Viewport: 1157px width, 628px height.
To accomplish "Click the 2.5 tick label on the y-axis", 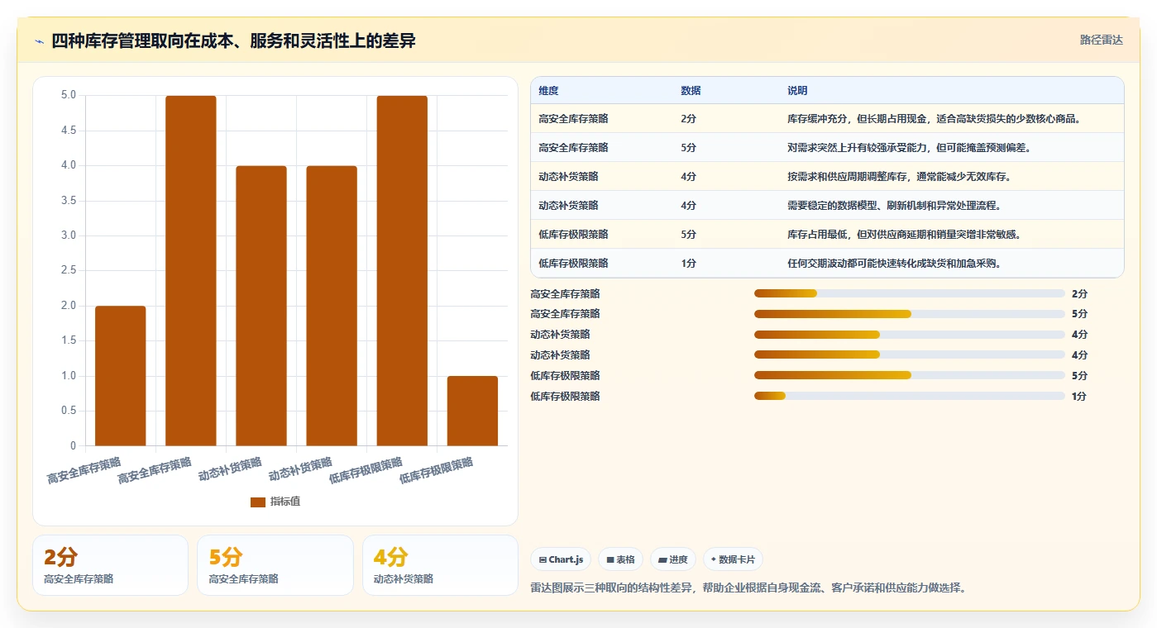I will coord(68,271).
